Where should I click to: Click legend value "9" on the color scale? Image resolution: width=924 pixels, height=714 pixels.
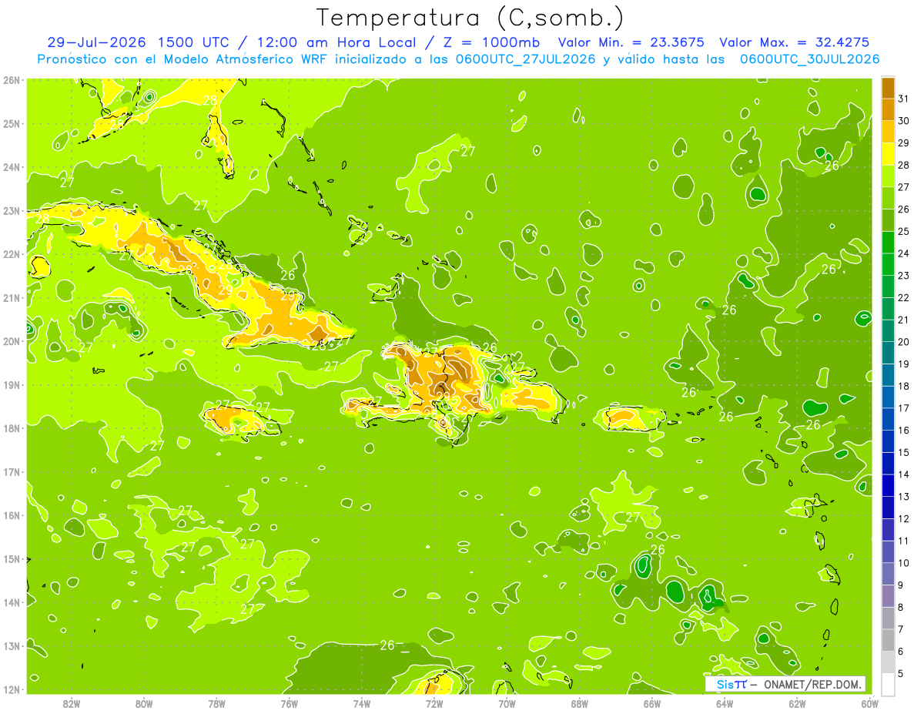click(x=901, y=585)
